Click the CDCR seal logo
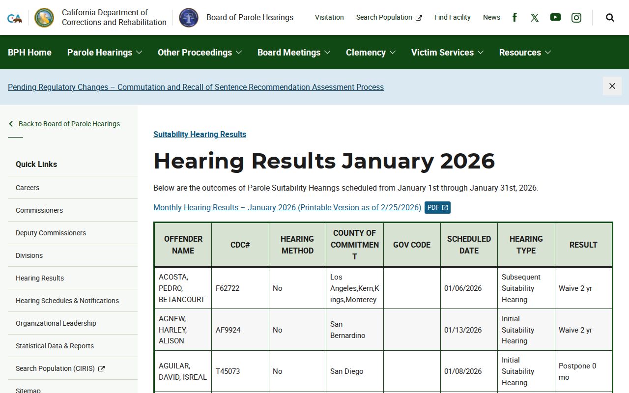This screenshot has width=629, height=393. point(44,18)
